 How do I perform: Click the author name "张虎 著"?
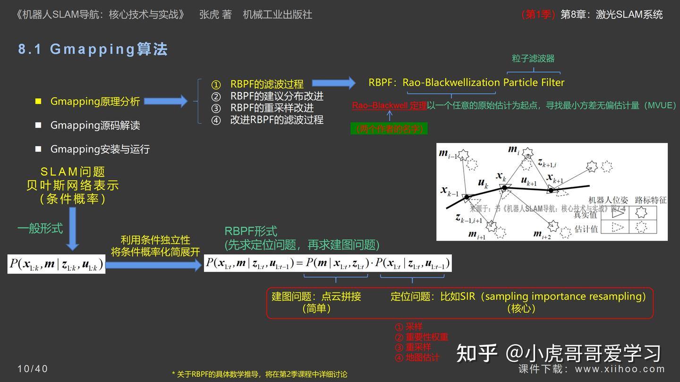tap(215, 15)
